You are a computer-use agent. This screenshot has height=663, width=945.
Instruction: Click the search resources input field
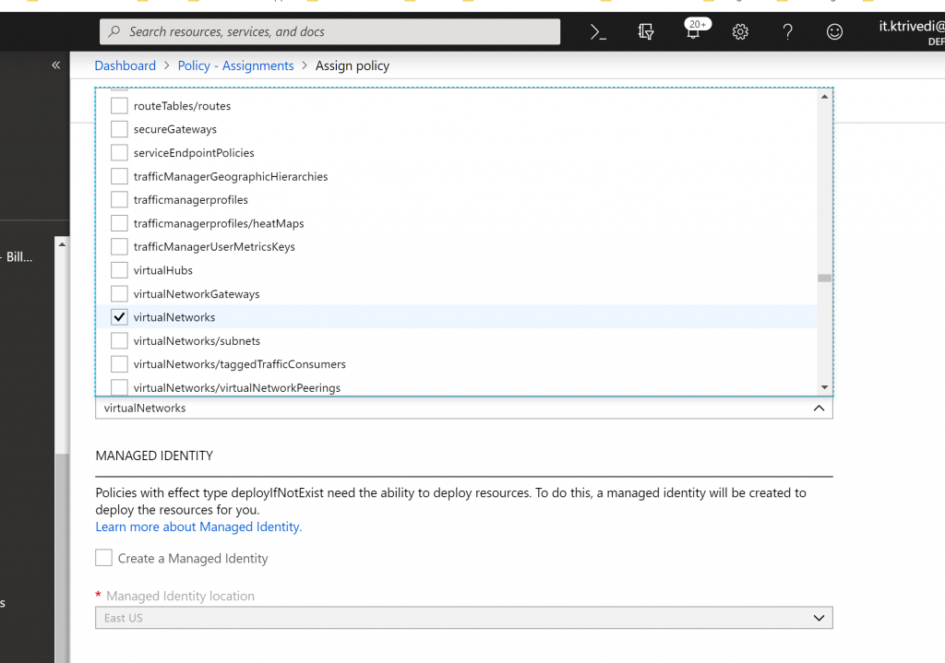341,32
